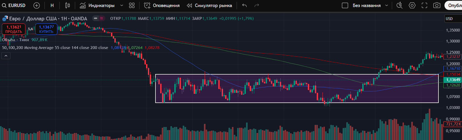
Task: Open the indicator templates grid icon
Action: coord(132,5)
